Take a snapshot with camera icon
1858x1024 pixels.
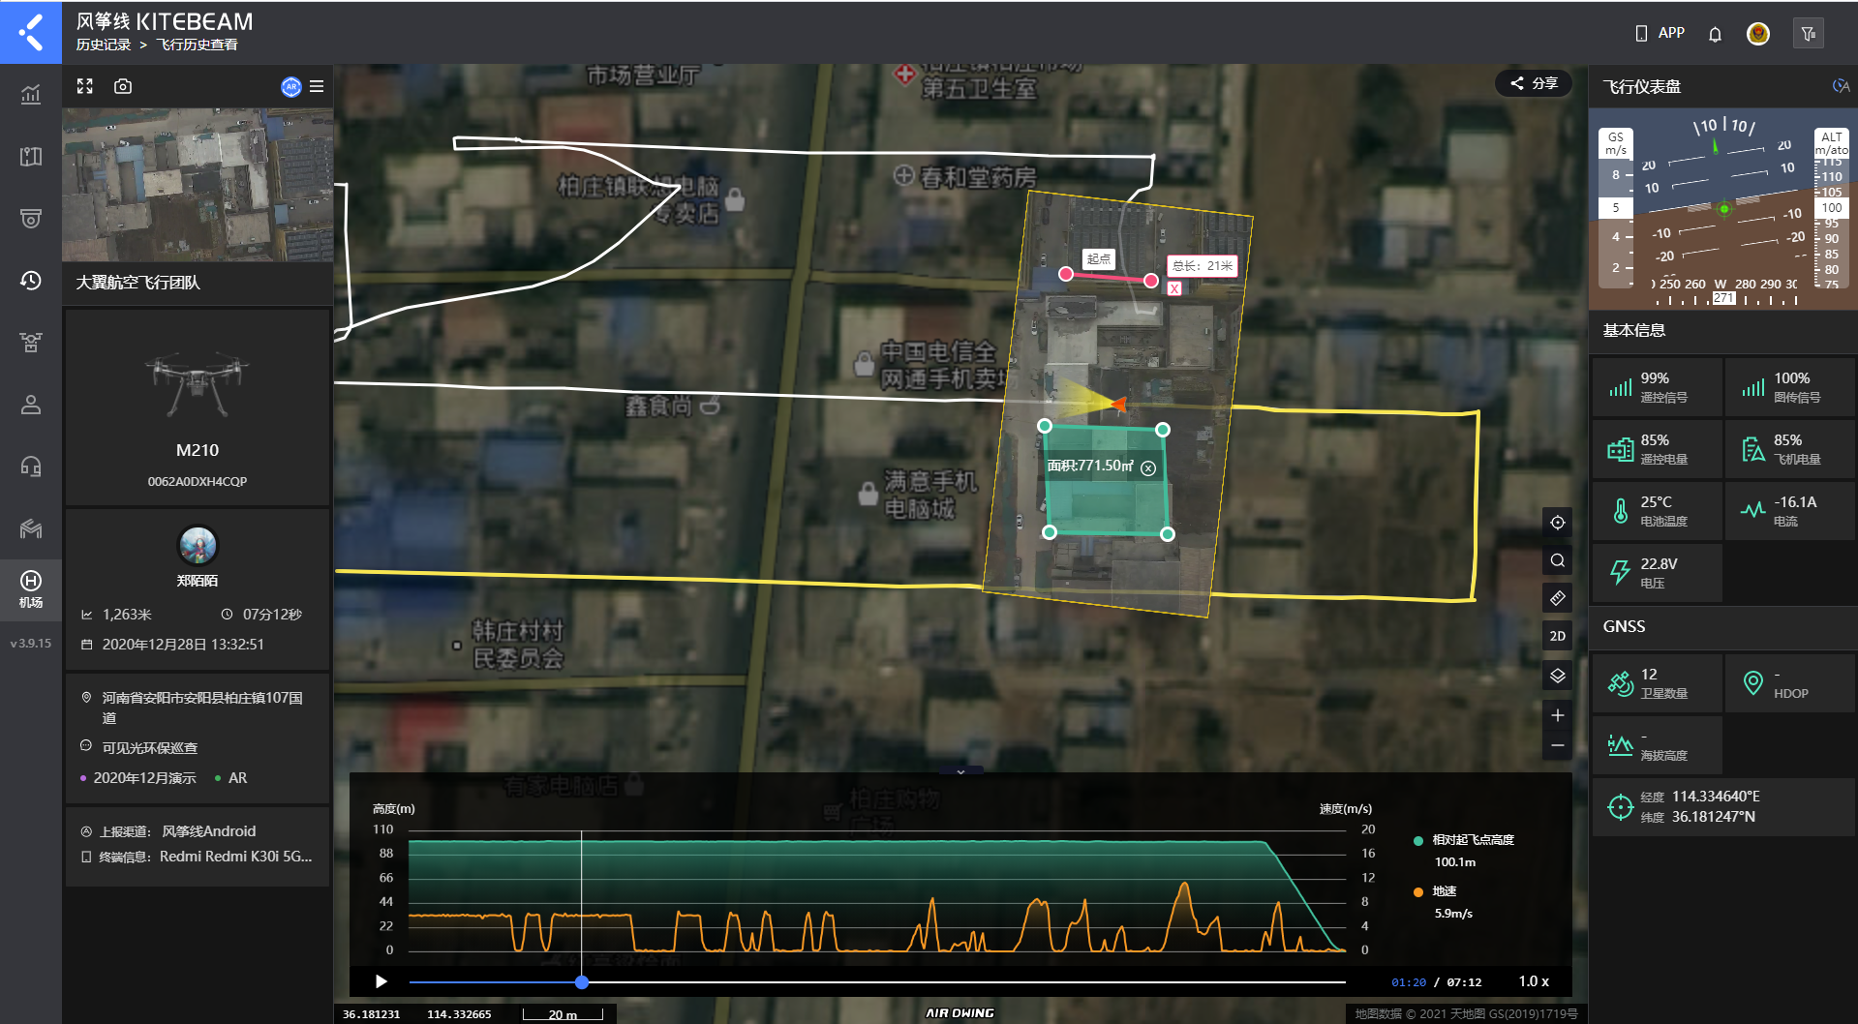[x=123, y=86]
